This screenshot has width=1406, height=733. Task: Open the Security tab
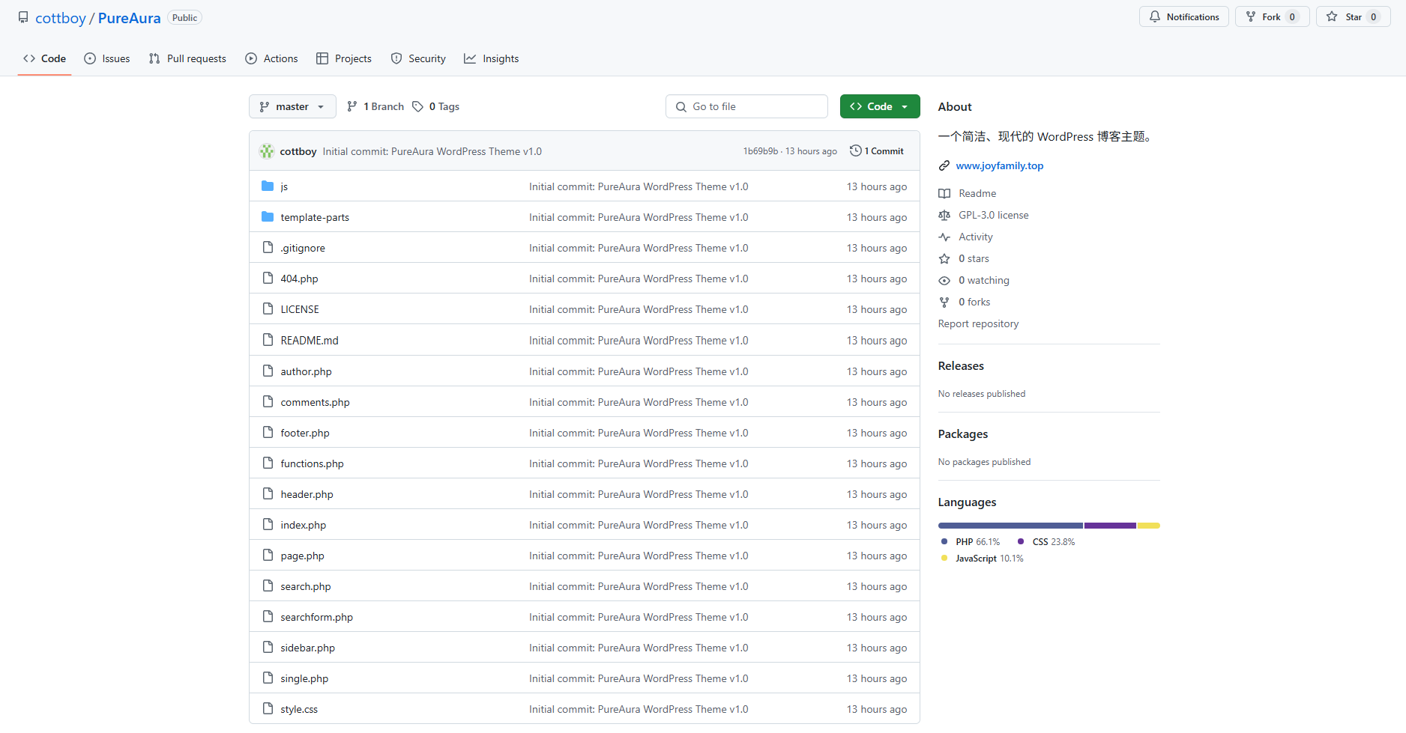coord(418,58)
